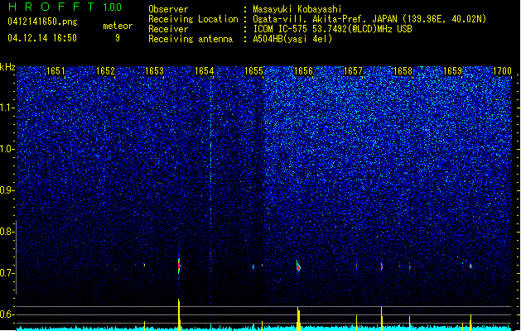
Task: Click the receiving location Ogata-vill. Akita-Pref. JAPAN text
Action: (x=369, y=19)
